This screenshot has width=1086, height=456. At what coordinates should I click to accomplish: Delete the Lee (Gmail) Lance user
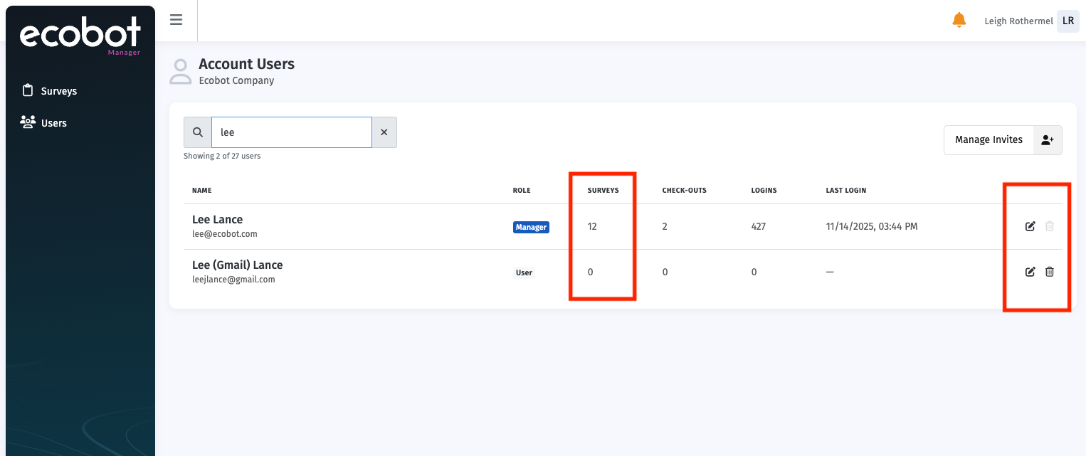[x=1049, y=272]
